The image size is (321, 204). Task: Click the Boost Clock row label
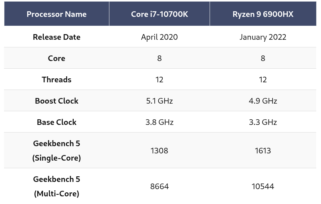[57, 101]
